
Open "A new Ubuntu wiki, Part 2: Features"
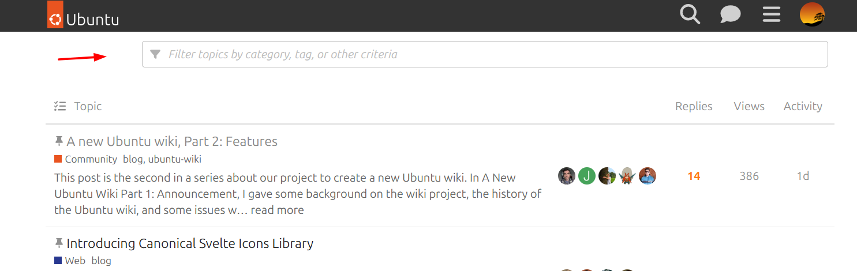[172, 141]
